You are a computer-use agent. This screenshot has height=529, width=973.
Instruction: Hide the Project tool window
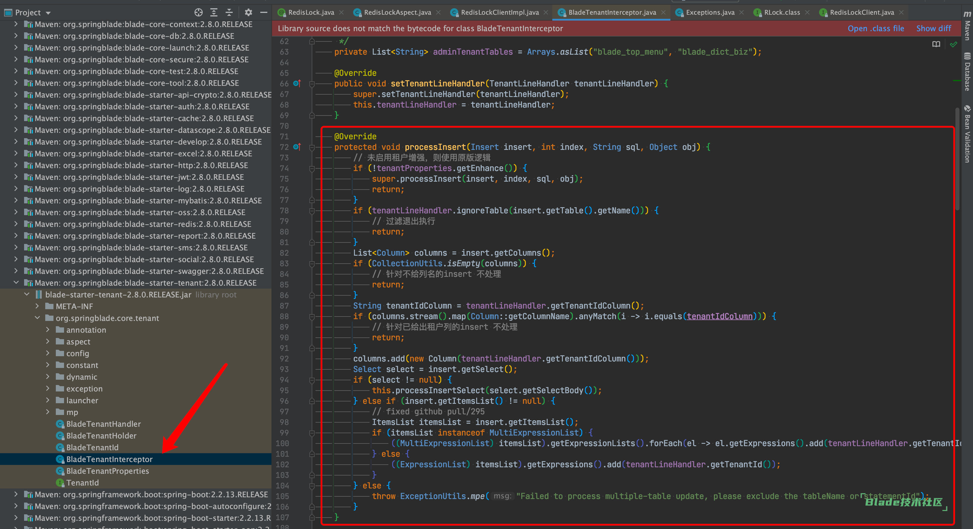tap(264, 12)
